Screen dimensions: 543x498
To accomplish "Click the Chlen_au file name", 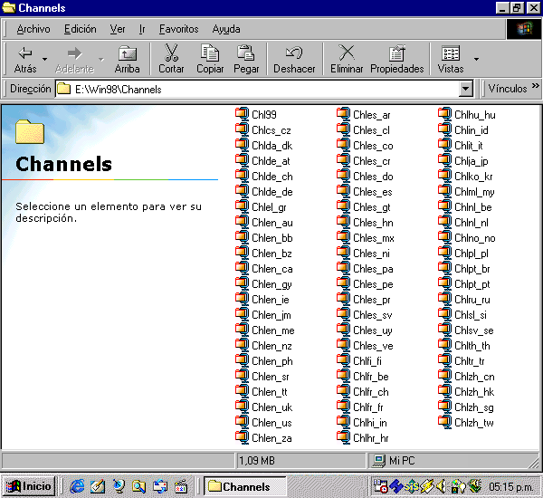I will coord(272,223).
